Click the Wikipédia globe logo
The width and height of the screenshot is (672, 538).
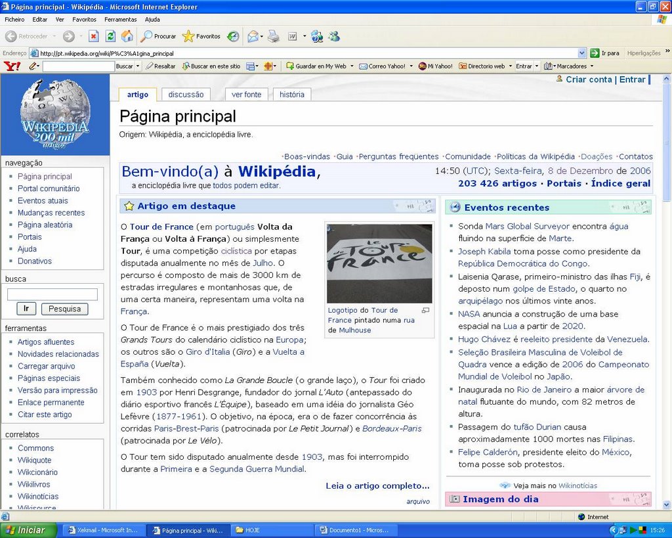(x=55, y=114)
